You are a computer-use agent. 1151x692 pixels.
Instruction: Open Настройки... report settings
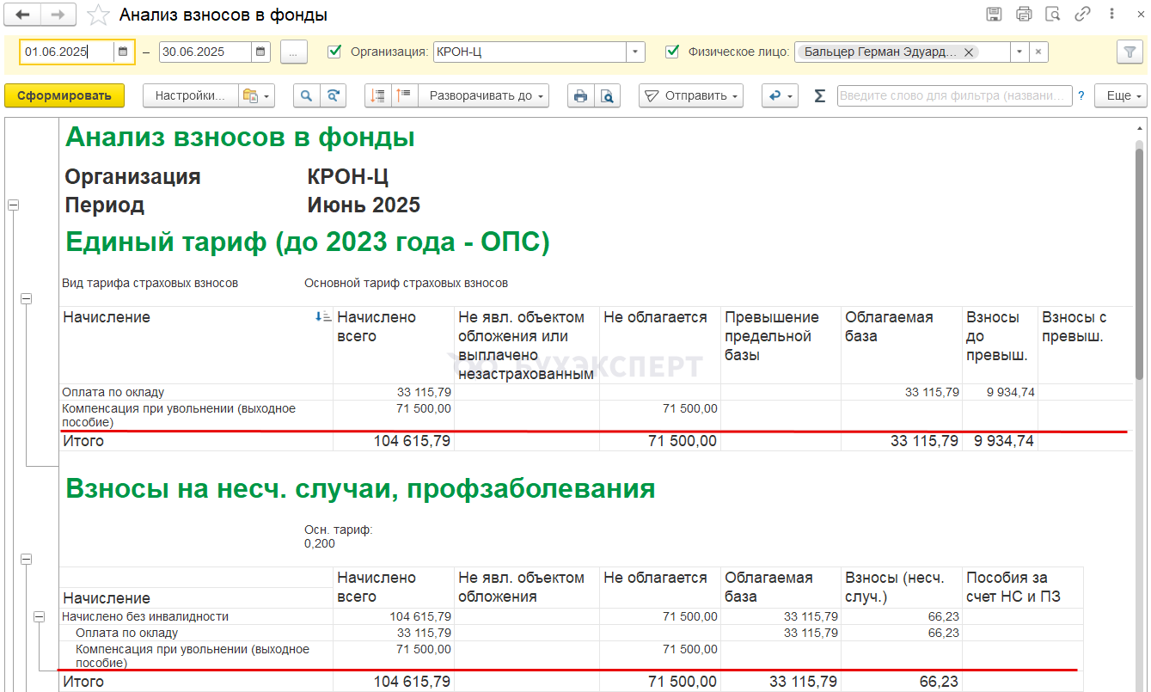[190, 95]
